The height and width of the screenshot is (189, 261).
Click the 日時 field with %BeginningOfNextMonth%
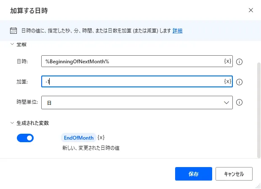point(133,62)
